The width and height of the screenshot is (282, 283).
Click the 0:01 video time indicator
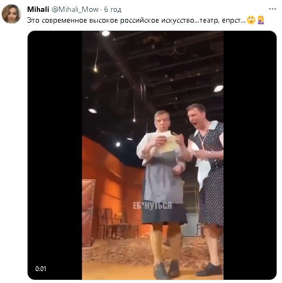[x=41, y=269]
